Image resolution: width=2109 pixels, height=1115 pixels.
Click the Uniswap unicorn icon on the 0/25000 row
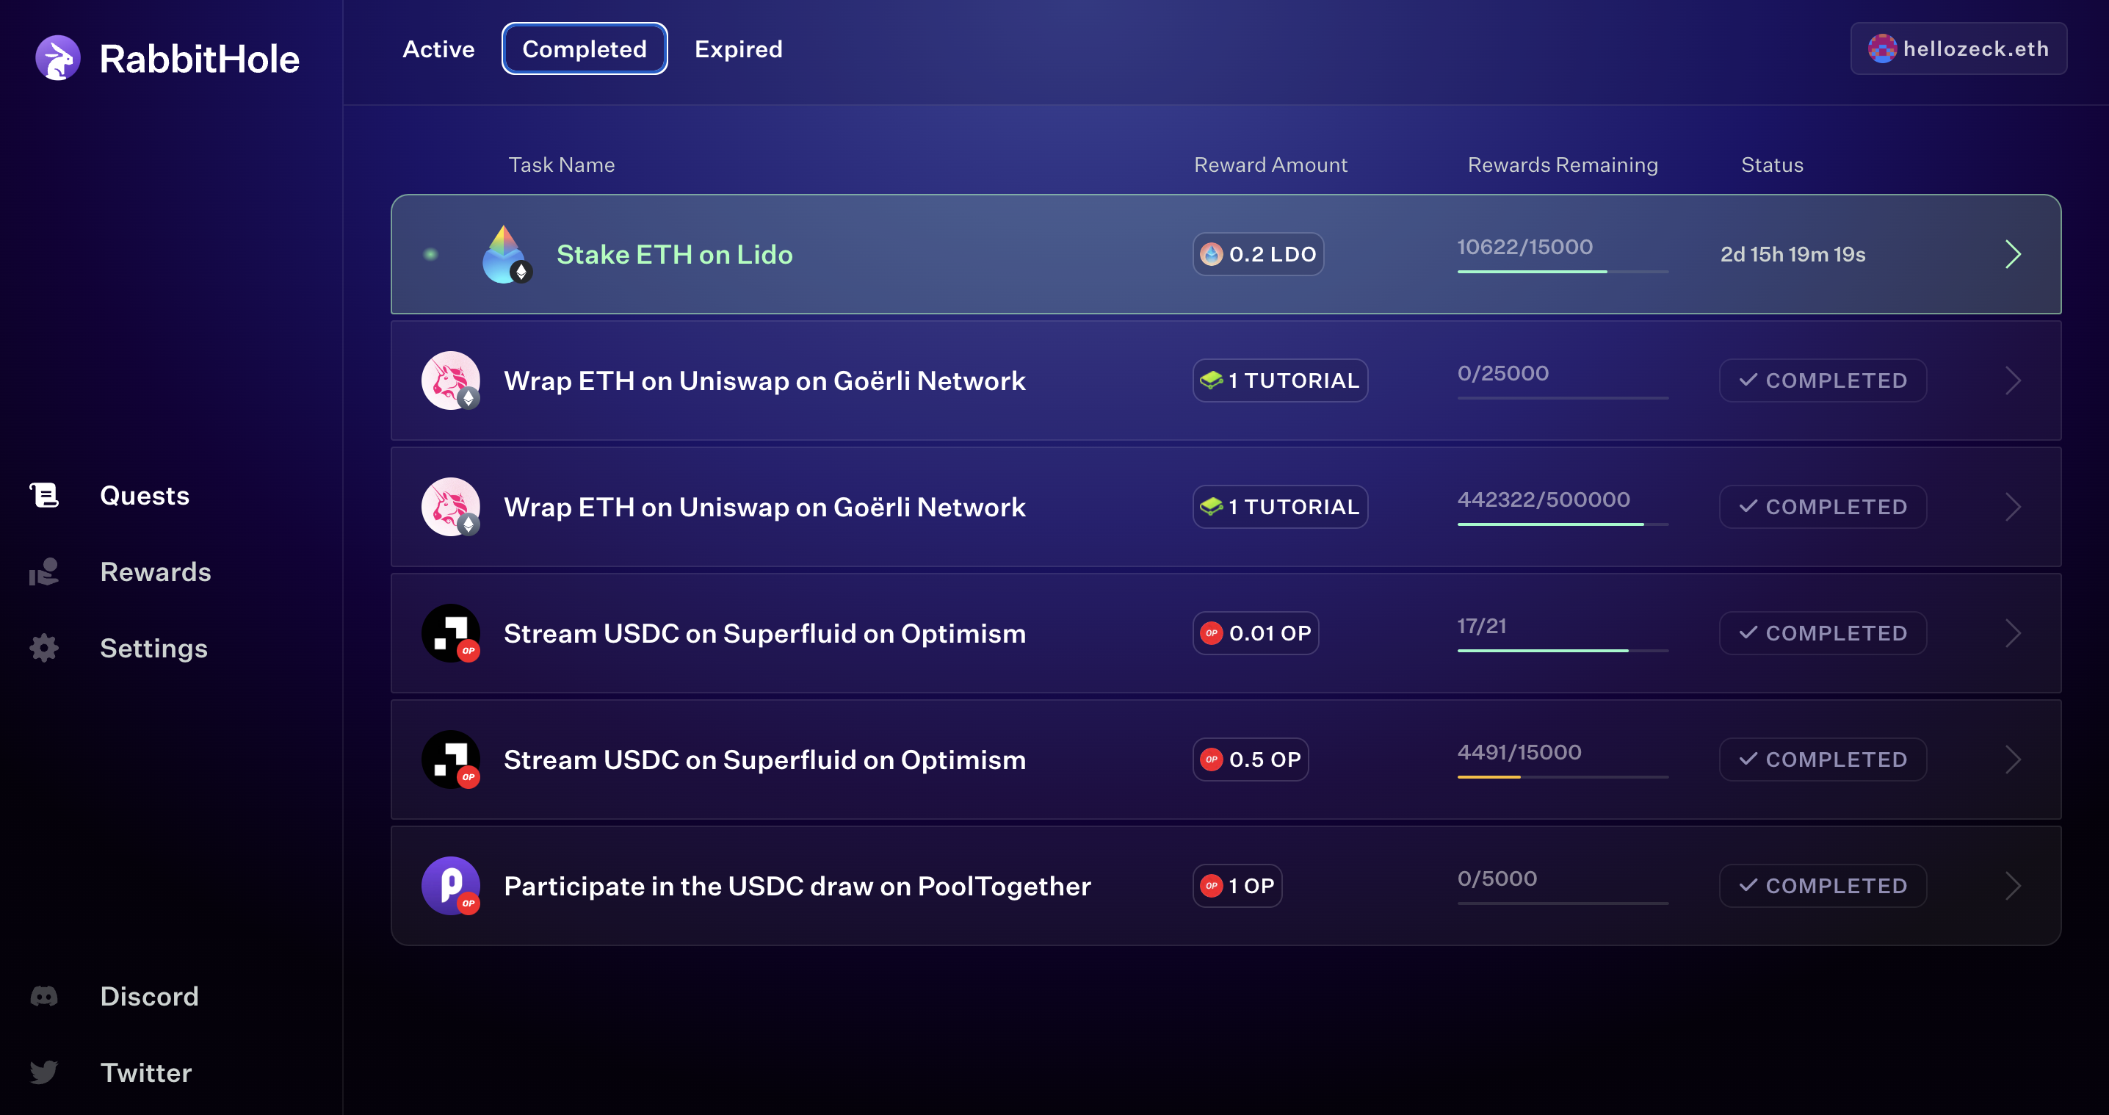point(451,380)
